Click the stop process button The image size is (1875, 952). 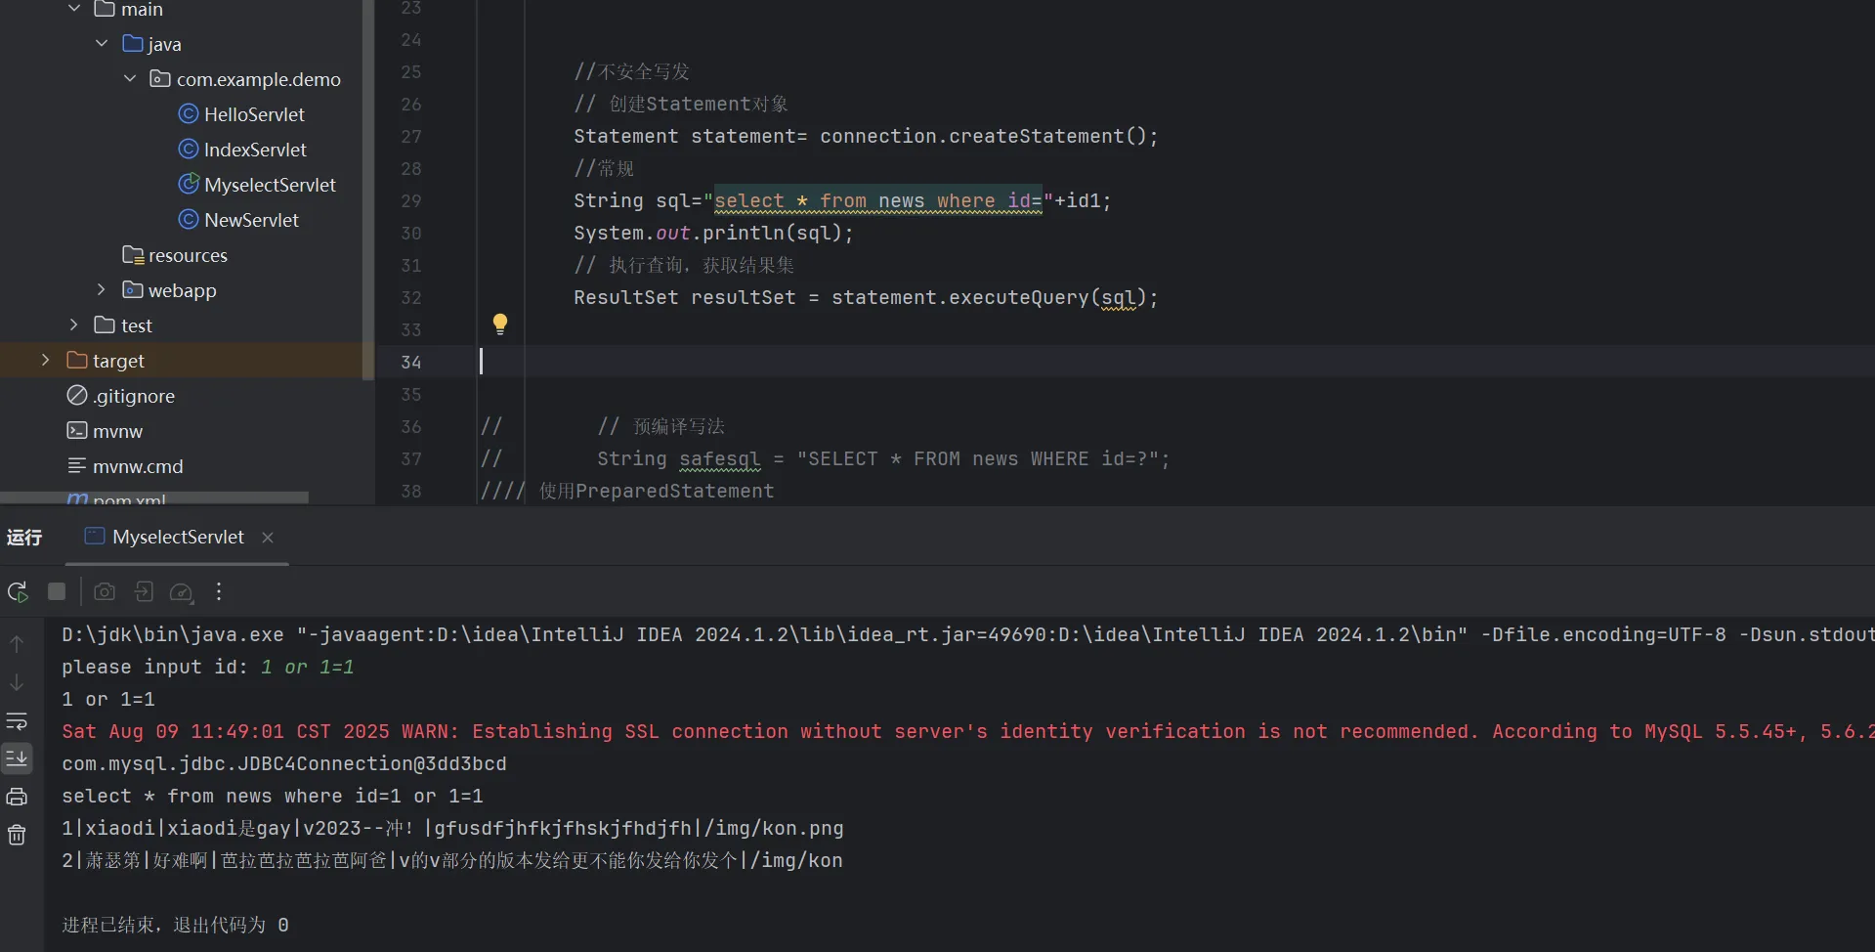pos(57,592)
